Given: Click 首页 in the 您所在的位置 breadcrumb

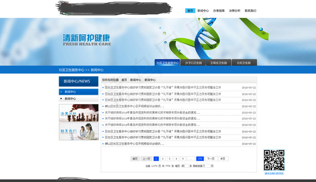Looking at the screenshot, I should [124, 80].
